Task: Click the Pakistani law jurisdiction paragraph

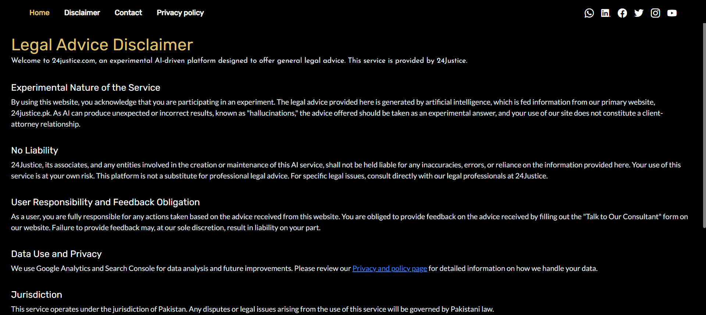Action: tap(252, 309)
